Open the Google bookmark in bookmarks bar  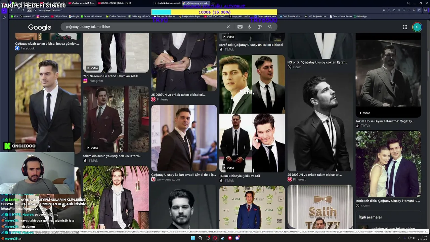tap(74, 16)
